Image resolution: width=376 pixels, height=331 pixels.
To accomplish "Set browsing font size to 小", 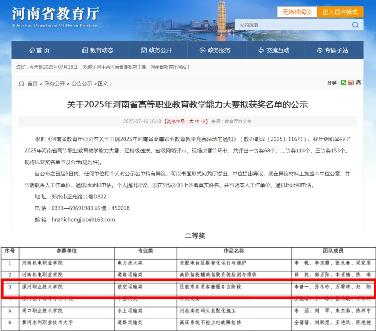I will 203,121.
